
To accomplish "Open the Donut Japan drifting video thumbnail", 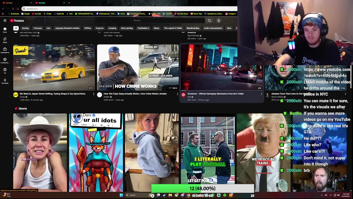I will [x=54, y=67].
